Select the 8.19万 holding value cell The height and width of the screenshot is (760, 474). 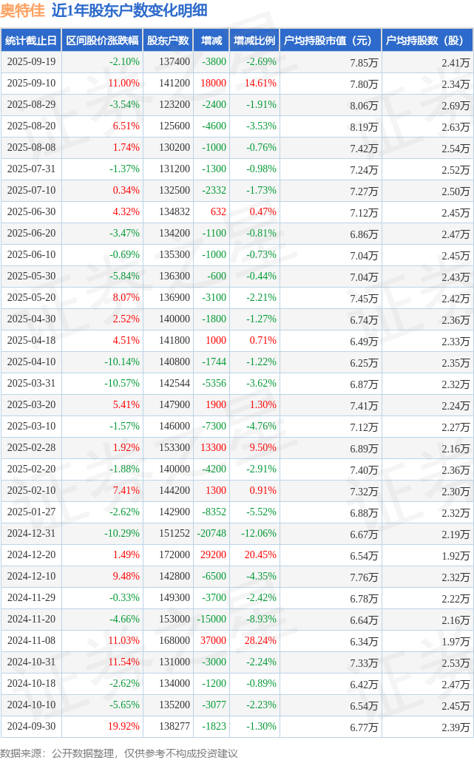pyautogui.click(x=365, y=126)
